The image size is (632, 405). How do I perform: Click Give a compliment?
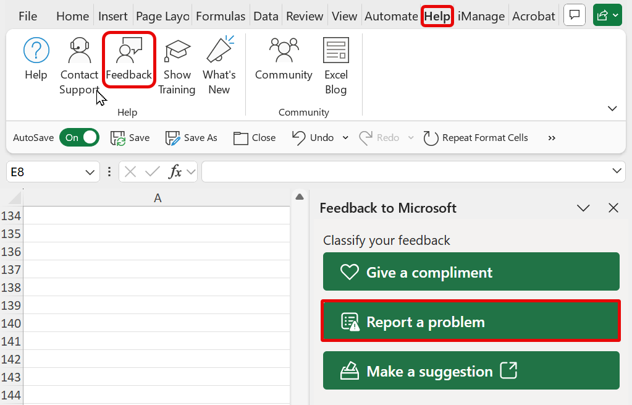pos(471,271)
